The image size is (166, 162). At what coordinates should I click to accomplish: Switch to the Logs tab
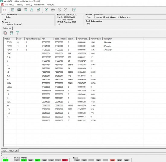pos(4,150)
